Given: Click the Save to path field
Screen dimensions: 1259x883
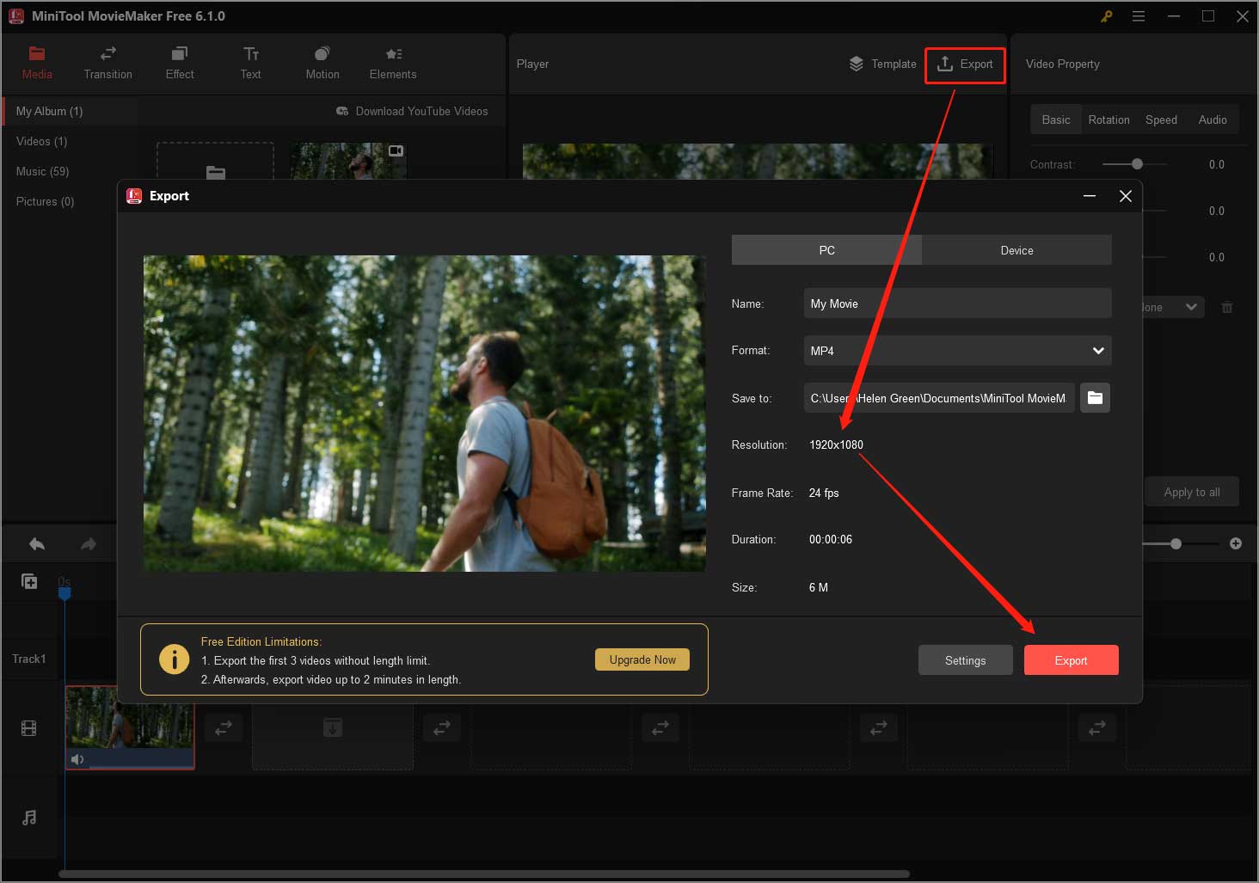Looking at the screenshot, I should coord(939,398).
